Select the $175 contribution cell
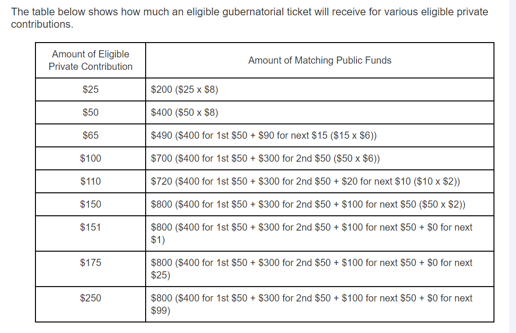This screenshot has height=333, width=516. tap(91, 269)
